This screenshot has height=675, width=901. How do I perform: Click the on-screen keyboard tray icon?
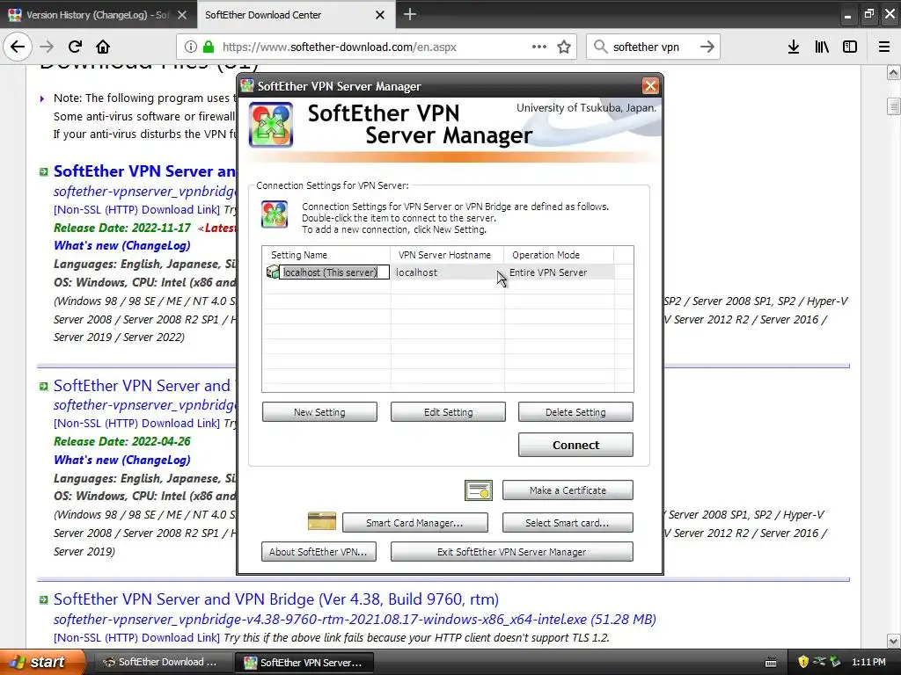[771, 663]
